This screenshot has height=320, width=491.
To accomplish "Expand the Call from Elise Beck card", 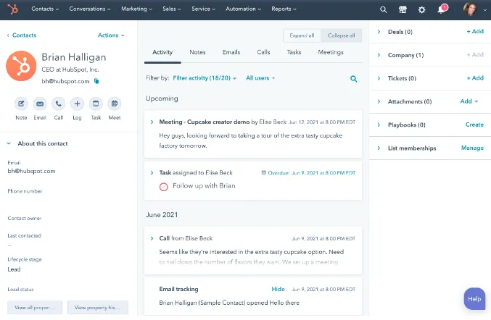I will click(x=152, y=238).
